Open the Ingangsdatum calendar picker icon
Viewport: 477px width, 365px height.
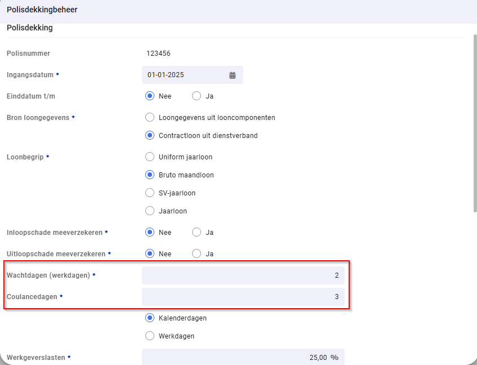(x=232, y=75)
